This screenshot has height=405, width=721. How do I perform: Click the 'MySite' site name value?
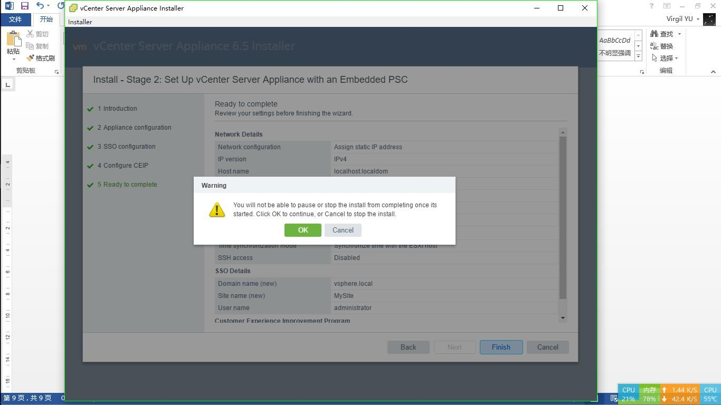coord(344,296)
